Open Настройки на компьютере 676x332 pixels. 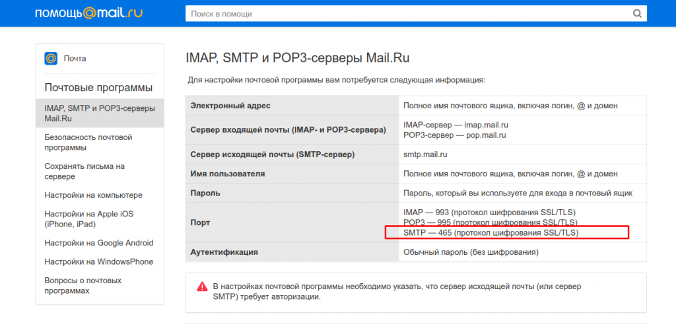click(x=93, y=195)
